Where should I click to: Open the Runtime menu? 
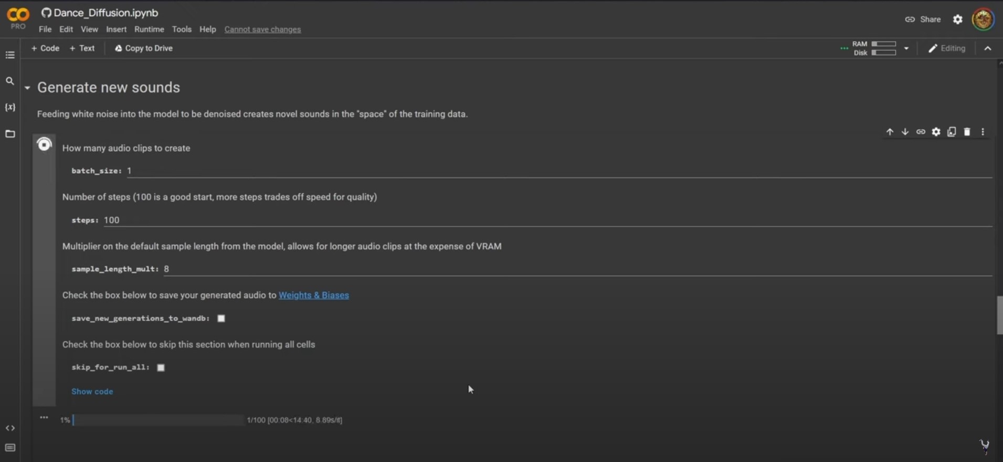point(149,29)
